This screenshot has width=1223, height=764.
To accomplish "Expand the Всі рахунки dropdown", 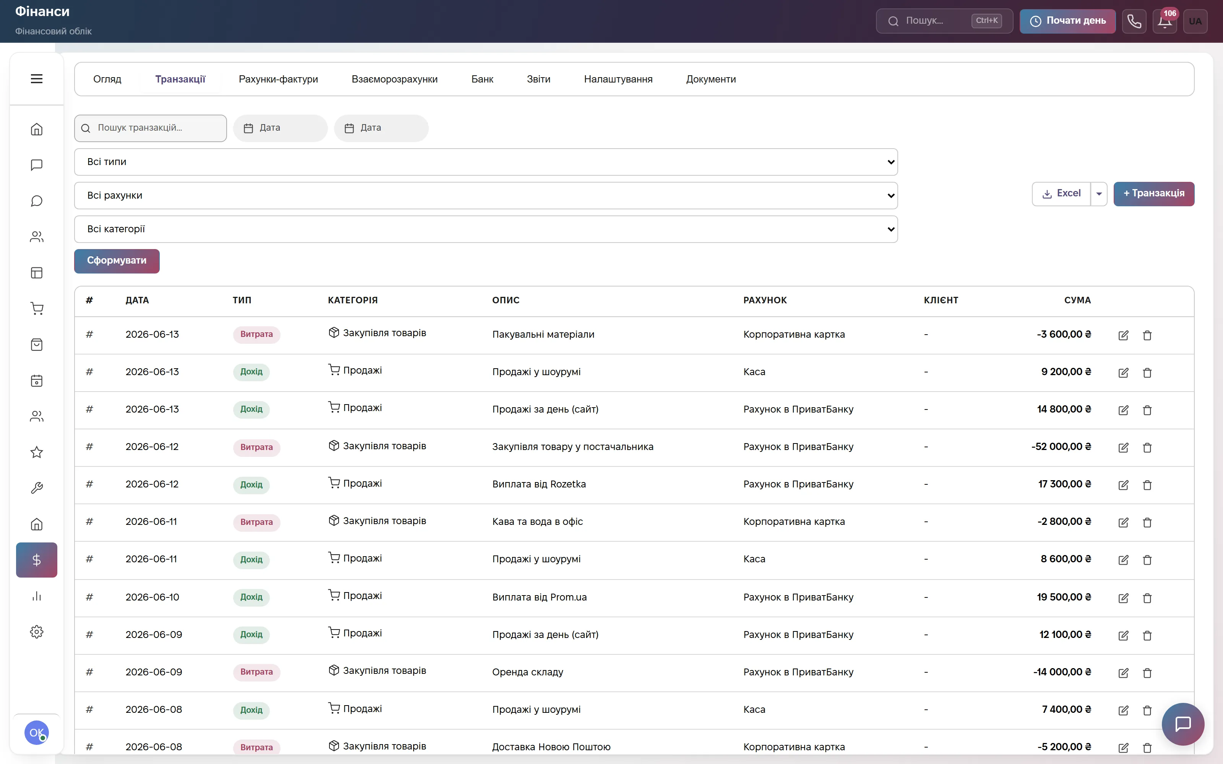I will (486, 196).
